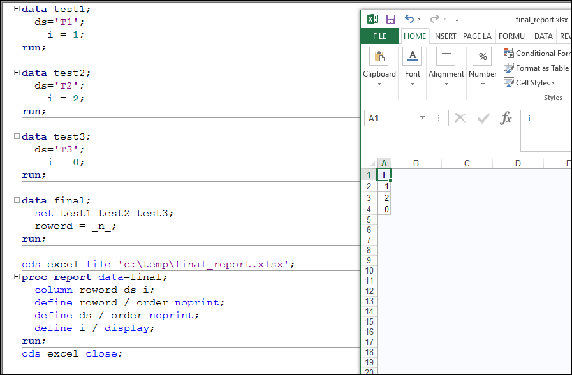The width and height of the screenshot is (572, 375).
Task: Open the Clipboard paste group icon
Action: coord(379,57)
